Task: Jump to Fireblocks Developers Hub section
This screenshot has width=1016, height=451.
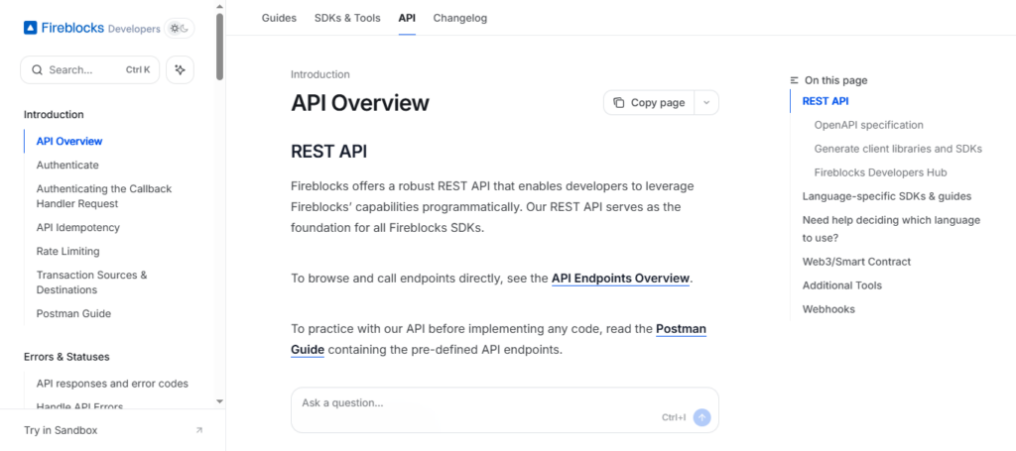Action: (881, 172)
